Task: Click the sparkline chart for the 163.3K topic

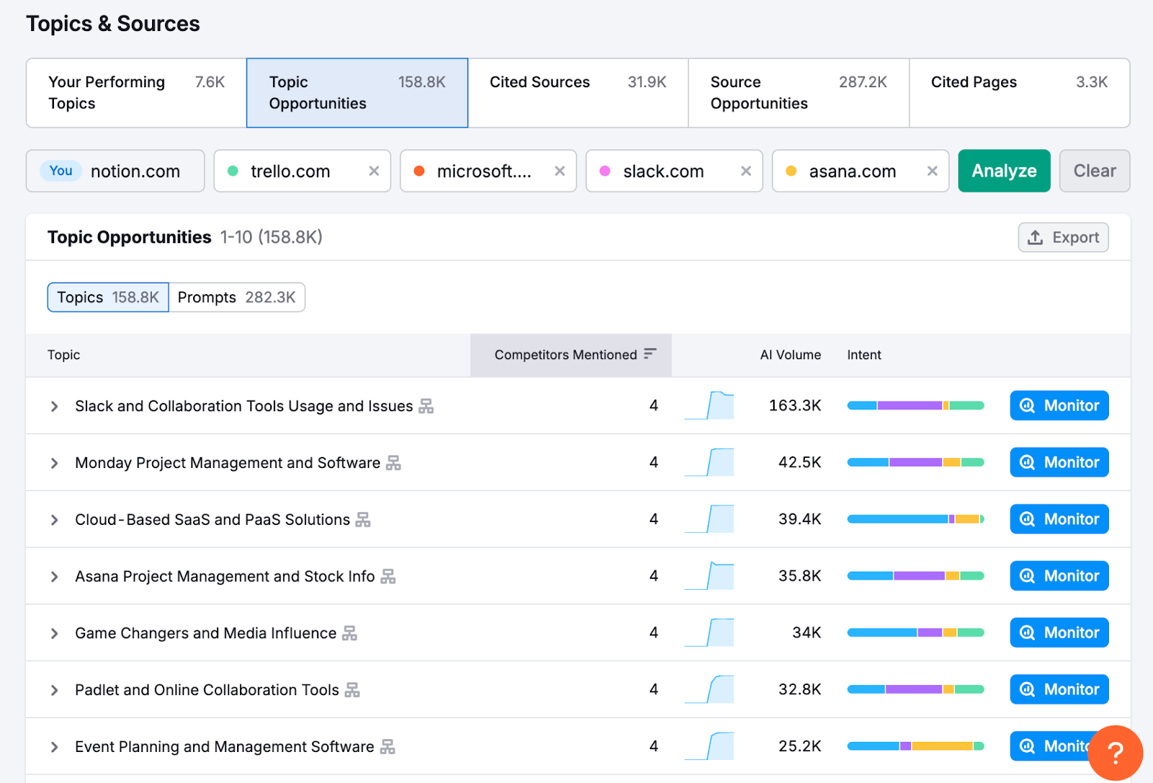Action: coord(709,405)
